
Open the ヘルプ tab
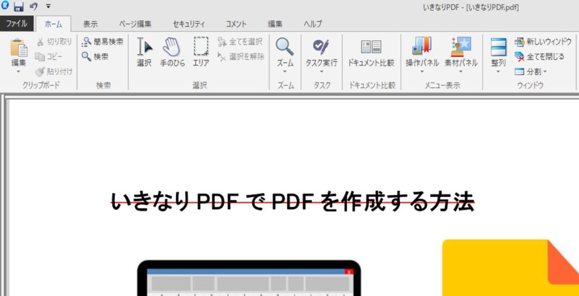[313, 24]
